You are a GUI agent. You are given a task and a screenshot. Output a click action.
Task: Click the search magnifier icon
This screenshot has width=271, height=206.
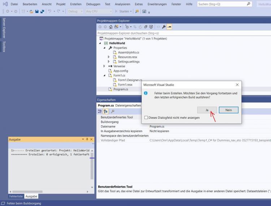click(248, 4)
